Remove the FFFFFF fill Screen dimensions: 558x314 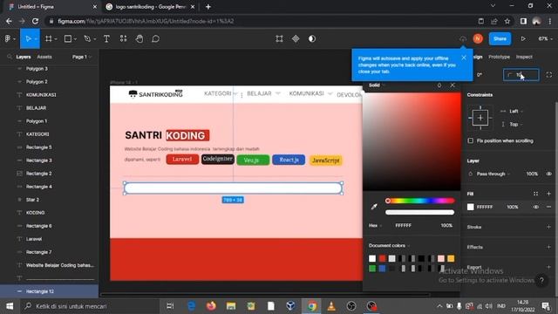point(548,207)
